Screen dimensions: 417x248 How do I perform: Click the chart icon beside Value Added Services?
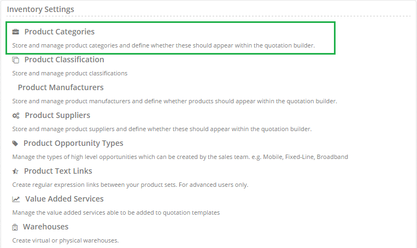point(16,199)
